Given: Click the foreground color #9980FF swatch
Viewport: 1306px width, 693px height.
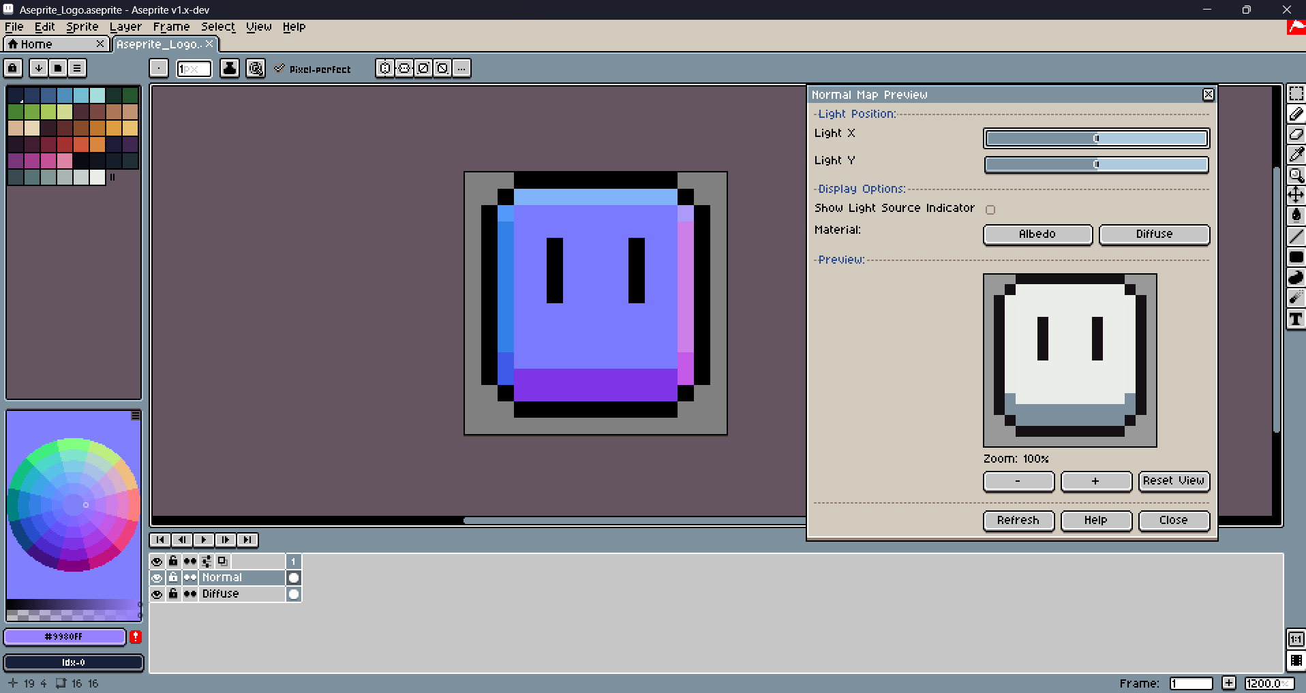Looking at the screenshot, I should 65,636.
